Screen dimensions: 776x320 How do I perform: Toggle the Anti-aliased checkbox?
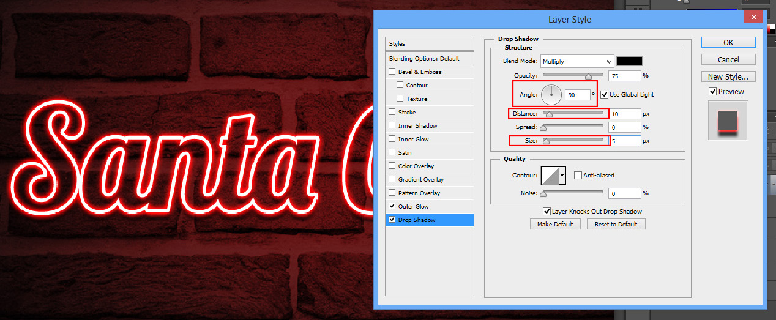coord(578,176)
